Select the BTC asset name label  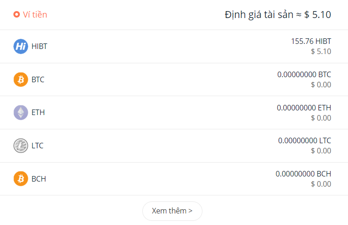click(38, 79)
